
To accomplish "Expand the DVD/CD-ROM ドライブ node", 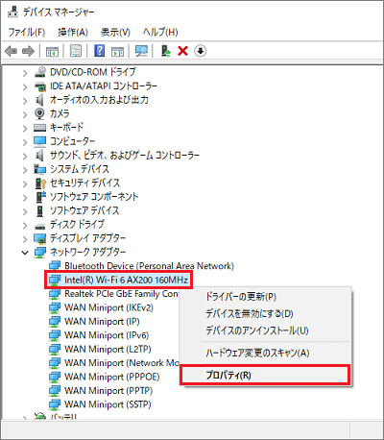I will [25, 73].
